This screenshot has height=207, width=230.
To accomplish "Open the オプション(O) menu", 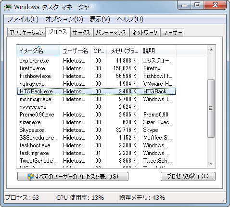I will click(64, 19).
